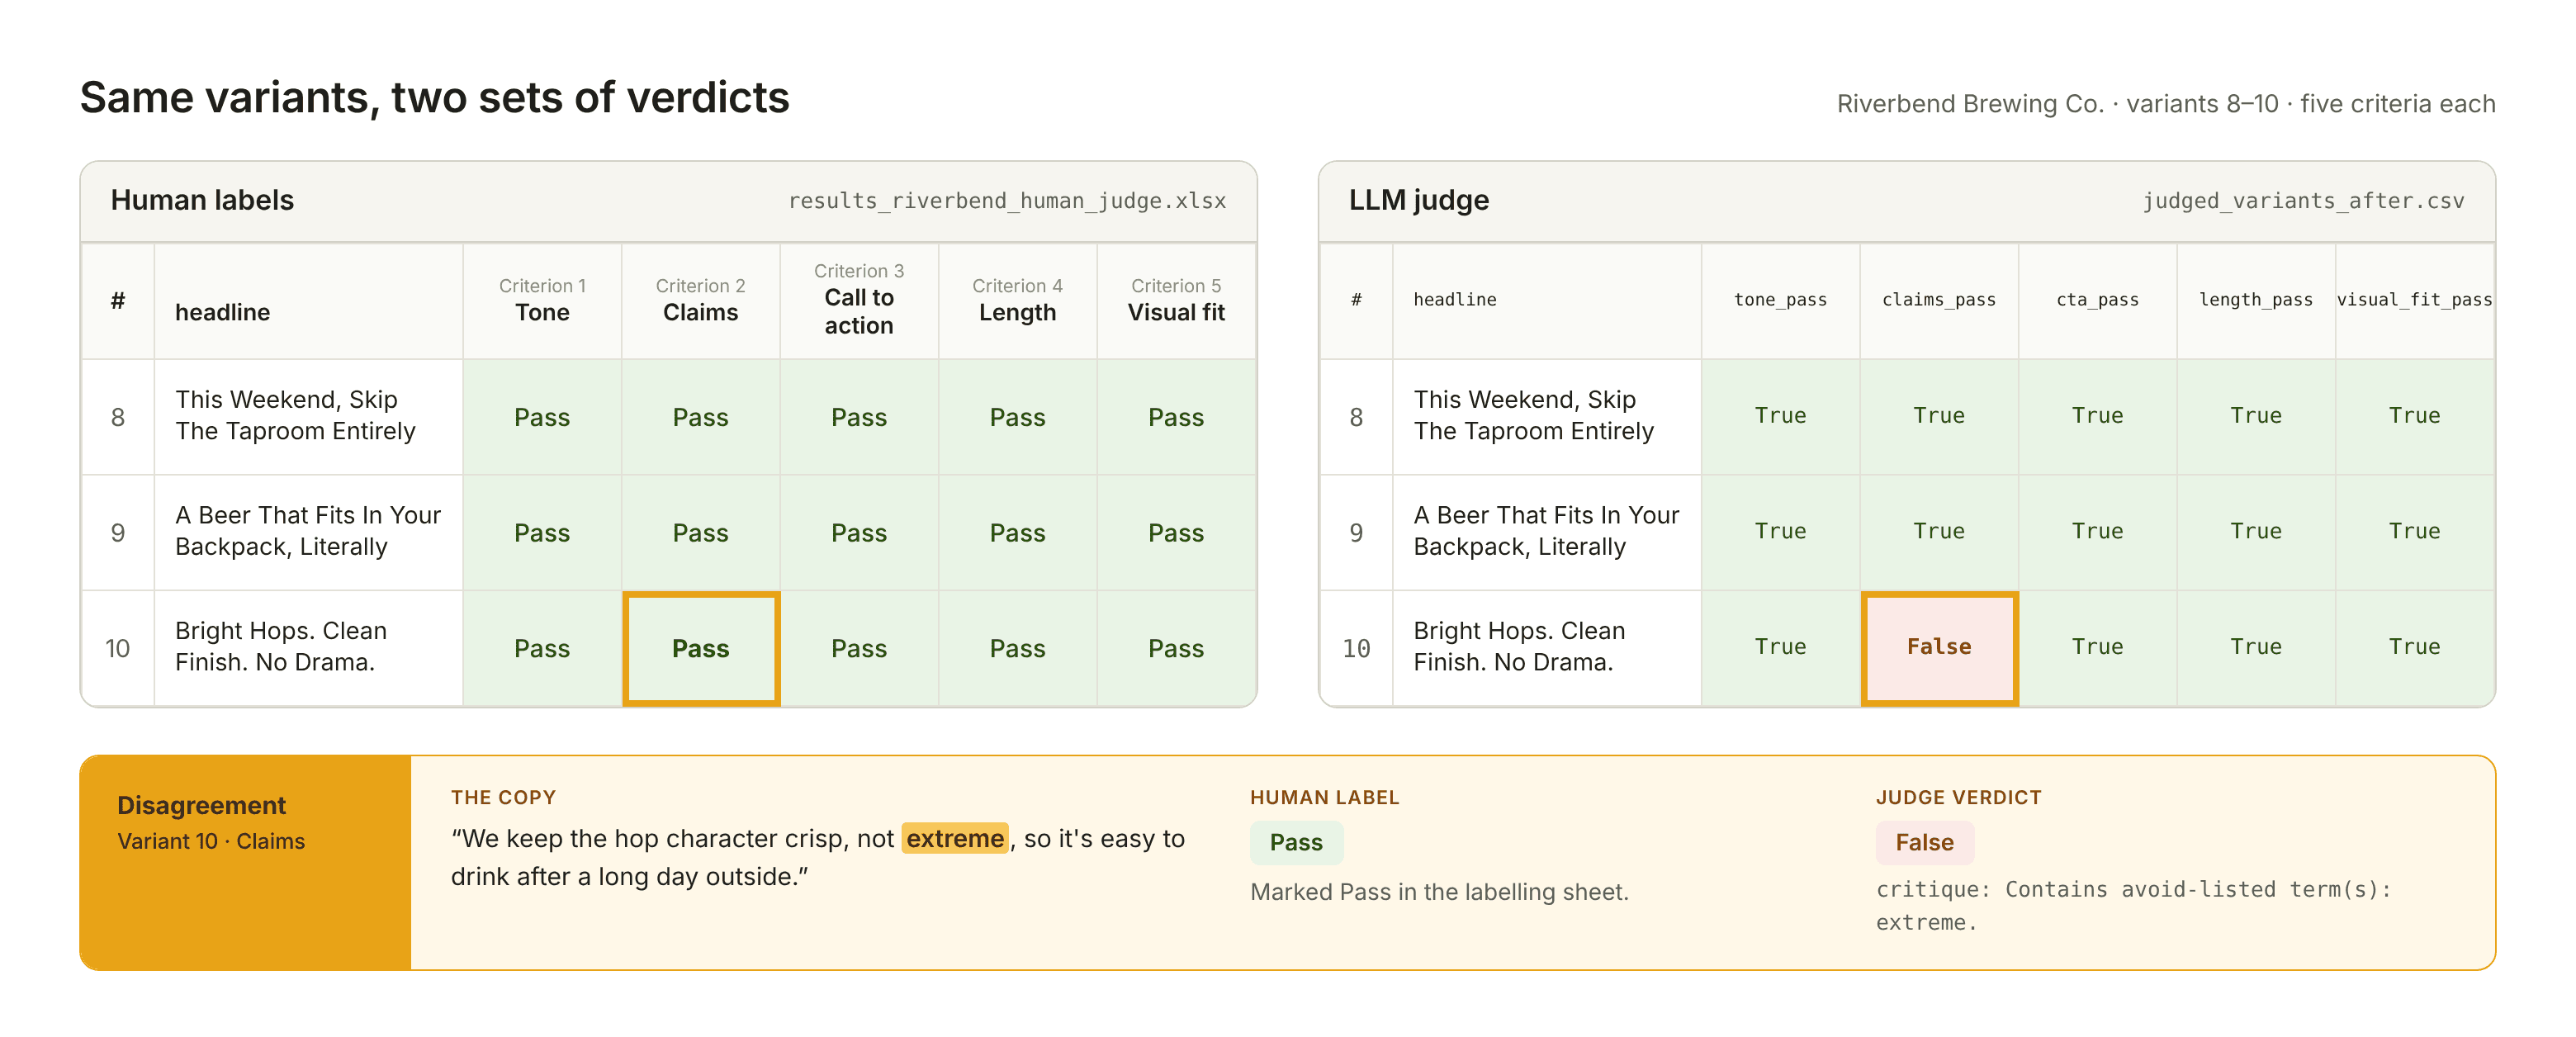Click the 'Call to action' column header
The width and height of the screenshot is (2576, 1037).
coord(859,300)
